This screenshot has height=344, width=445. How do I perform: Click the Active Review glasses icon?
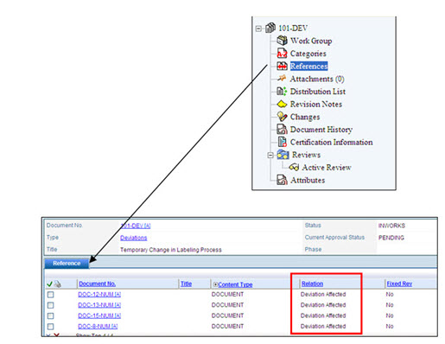tap(294, 167)
